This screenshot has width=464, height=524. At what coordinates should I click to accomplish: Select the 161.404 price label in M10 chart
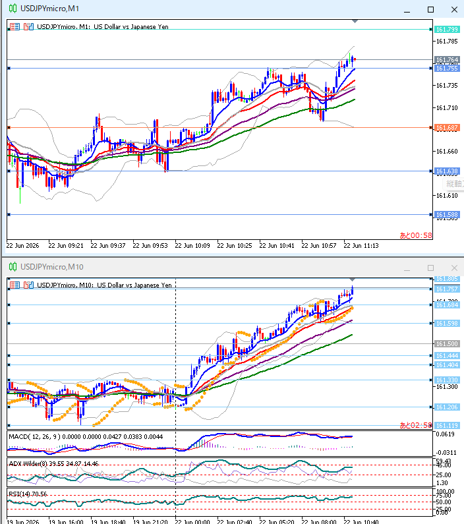click(447, 365)
